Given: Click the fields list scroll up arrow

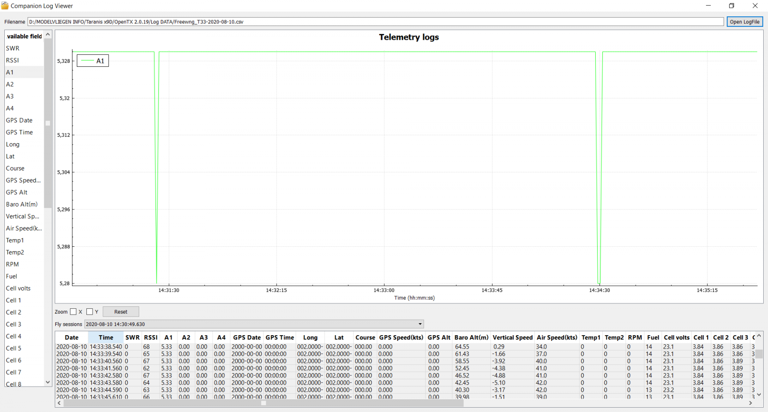Looking at the screenshot, I should pos(48,35).
